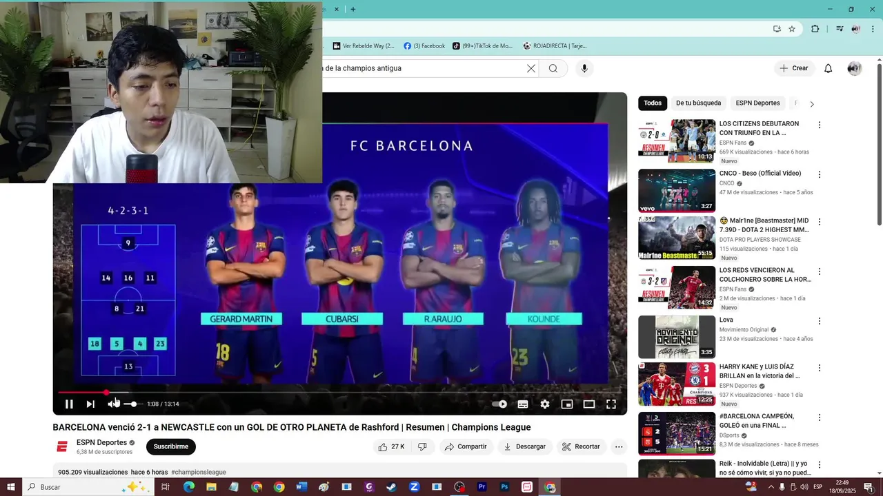The width and height of the screenshot is (883, 496).
Task: Mute the video volume speaker icon
Action: (113, 404)
